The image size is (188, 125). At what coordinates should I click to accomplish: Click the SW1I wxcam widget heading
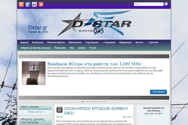(x=30, y=107)
